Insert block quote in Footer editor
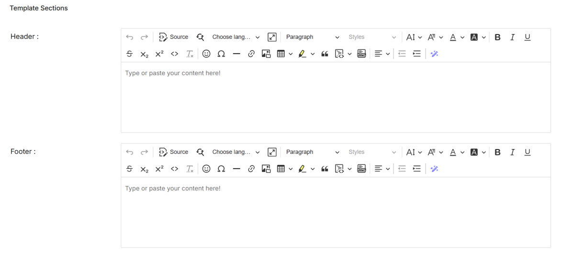The height and width of the screenshot is (253, 563). coord(325,169)
